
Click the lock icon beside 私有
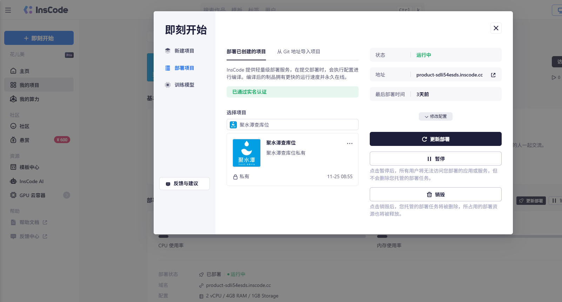pyautogui.click(x=235, y=177)
